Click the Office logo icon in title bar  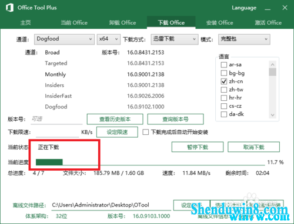pyautogui.click(x=9, y=8)
